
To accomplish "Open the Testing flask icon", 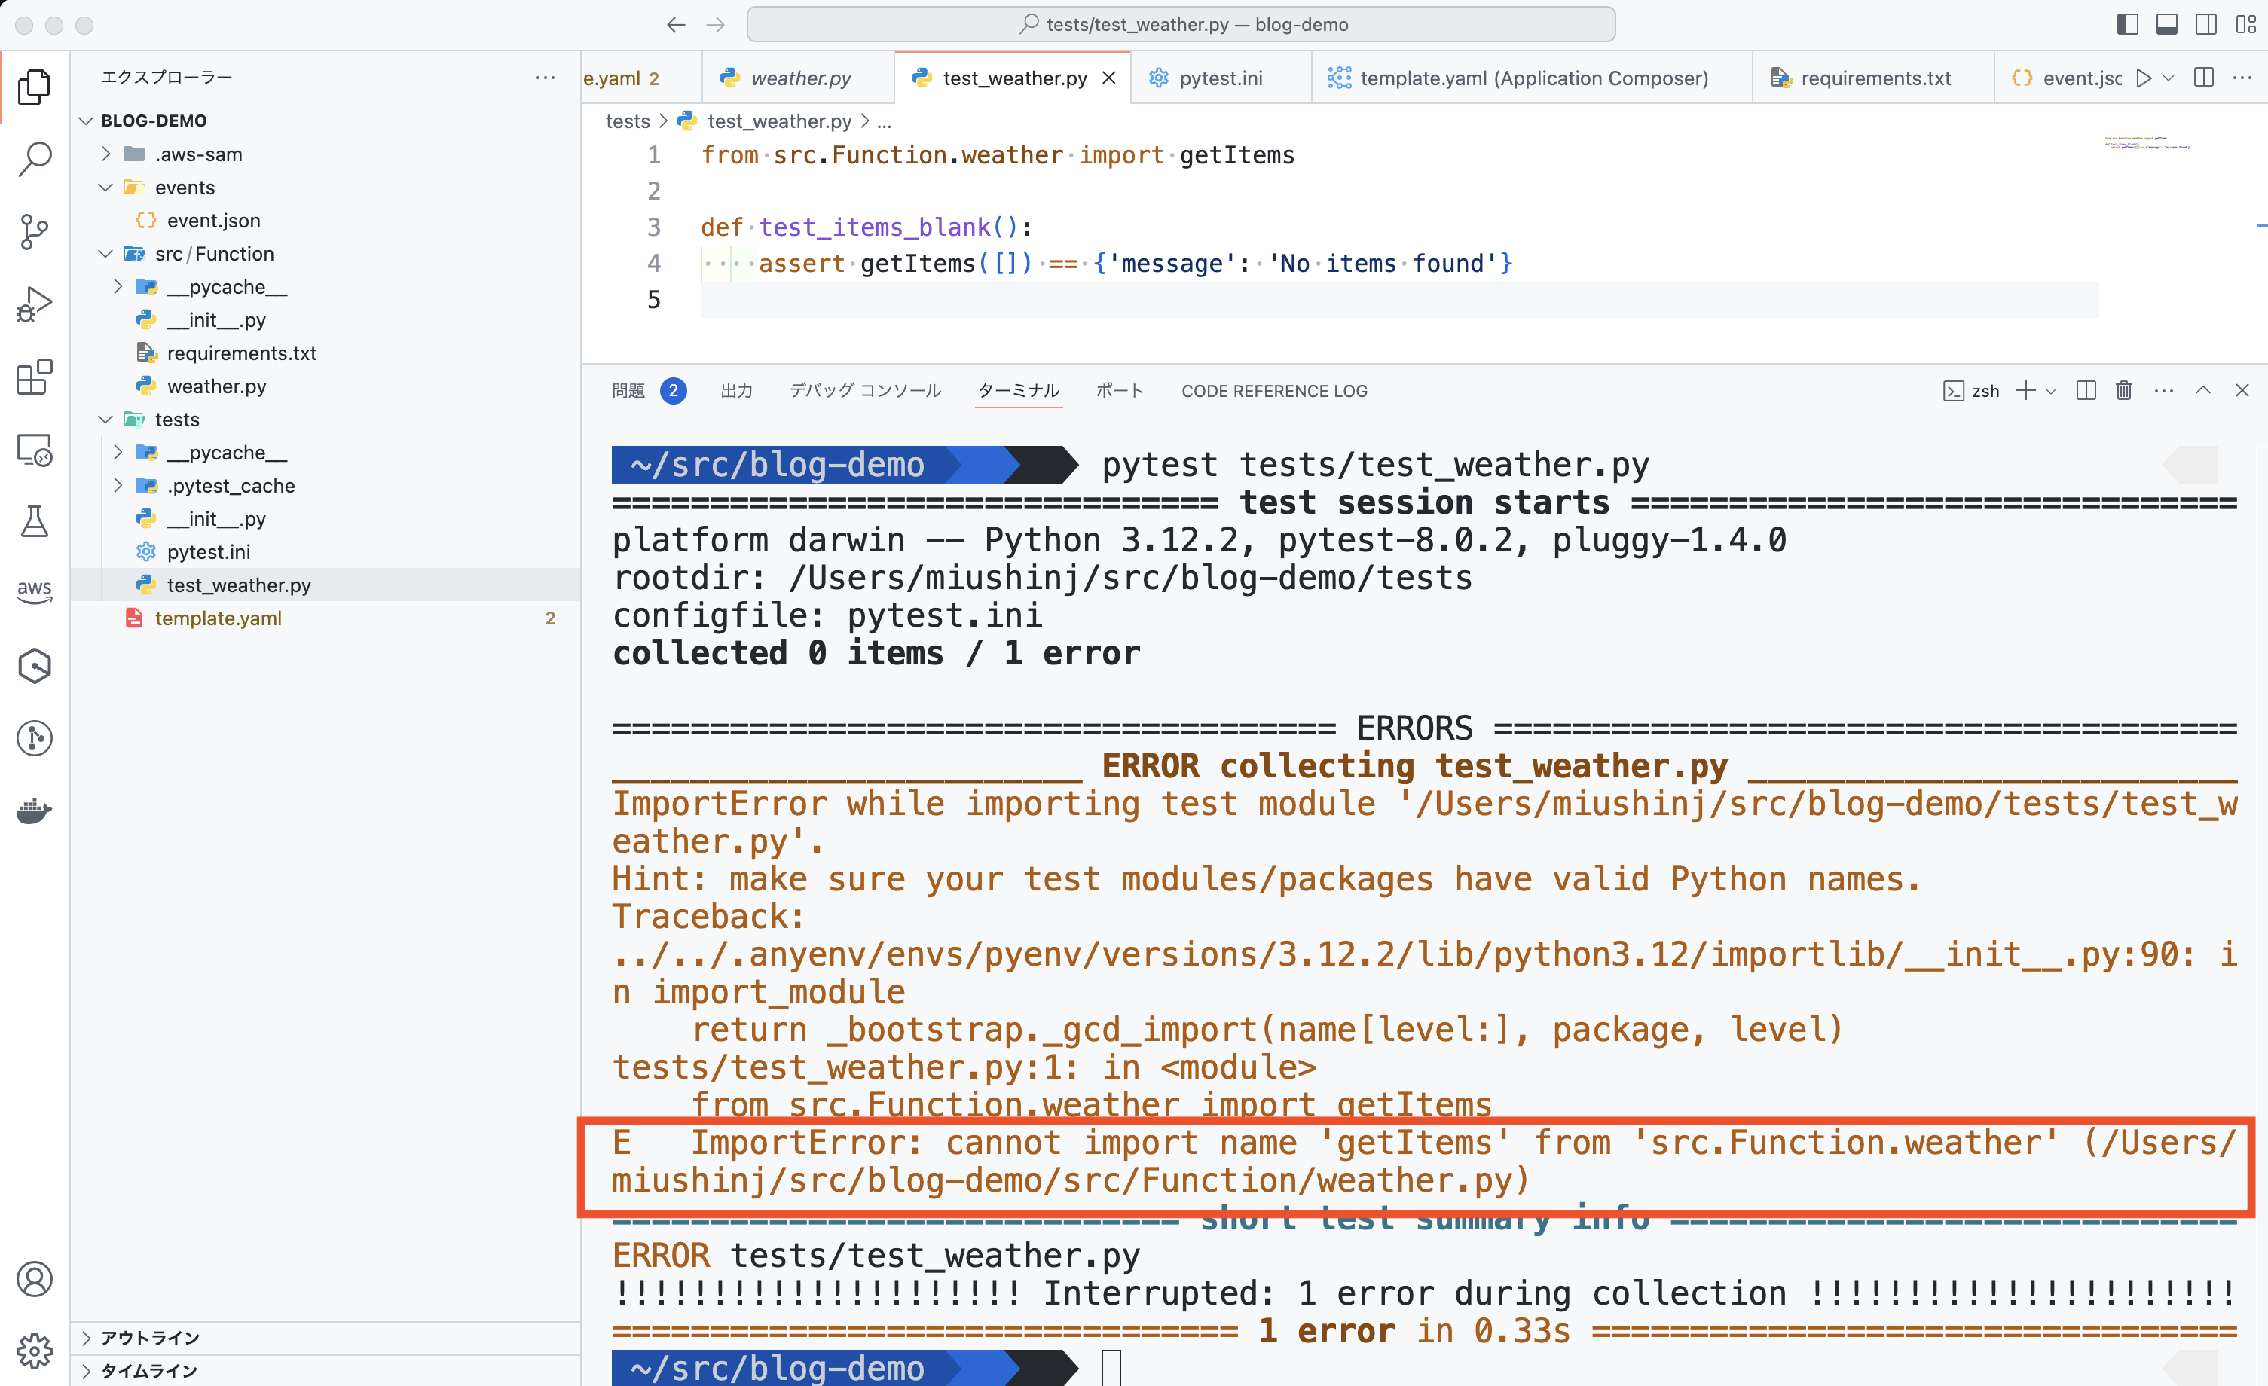I will [x=34, y=521].
